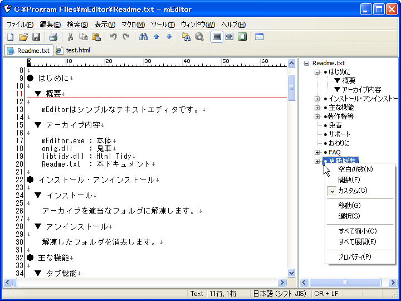This screenshot has width=401, height=301.
Task: Collapse the はじめに tree node
Action: click(x=317, y=72)
